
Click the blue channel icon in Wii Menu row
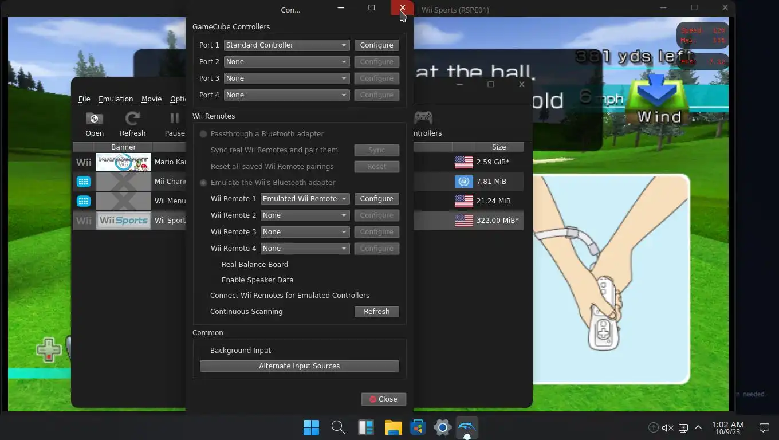84,201
